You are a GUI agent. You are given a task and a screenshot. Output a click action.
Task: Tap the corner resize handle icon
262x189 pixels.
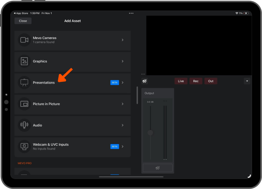click(x=249, y=176)
